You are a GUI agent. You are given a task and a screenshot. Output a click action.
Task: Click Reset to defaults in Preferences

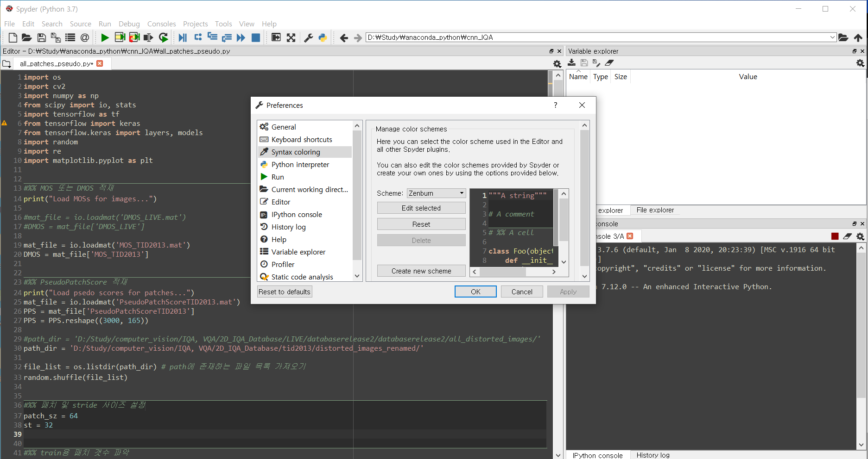285,292
